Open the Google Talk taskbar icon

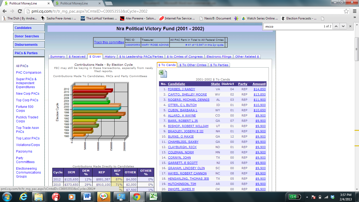[x=104, y=197]
